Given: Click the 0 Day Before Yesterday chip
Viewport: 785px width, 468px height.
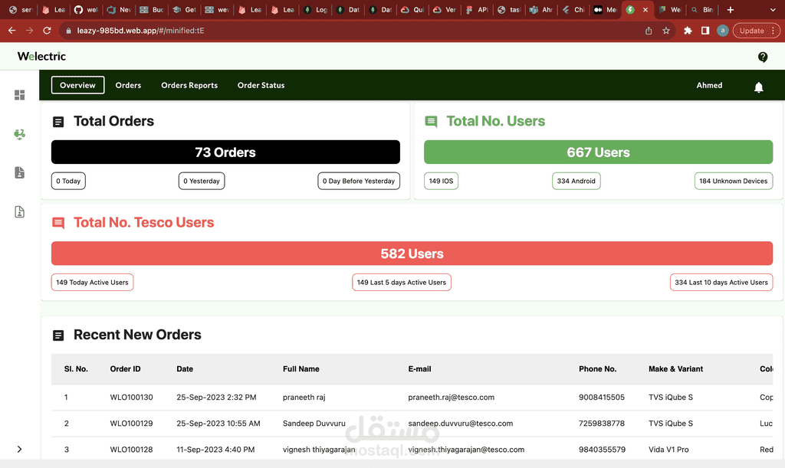Looking at the screenshot, I should pos(359,181).
